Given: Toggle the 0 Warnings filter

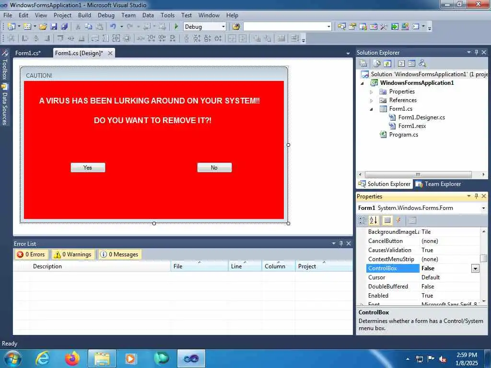Looking at the screenshot, I should click(x=73, y=254).
